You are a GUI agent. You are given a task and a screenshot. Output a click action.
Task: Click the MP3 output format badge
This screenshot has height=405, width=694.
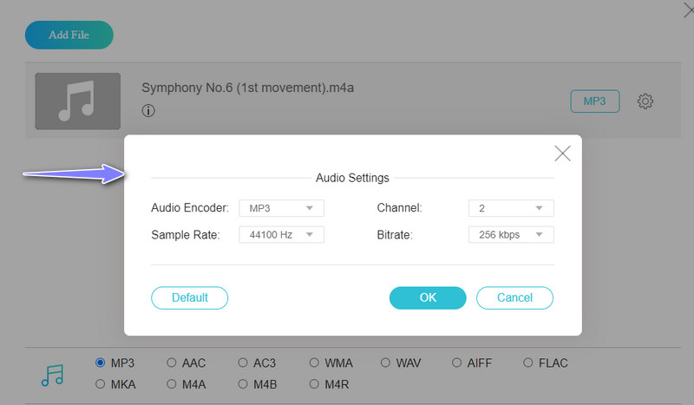(594, 101)
